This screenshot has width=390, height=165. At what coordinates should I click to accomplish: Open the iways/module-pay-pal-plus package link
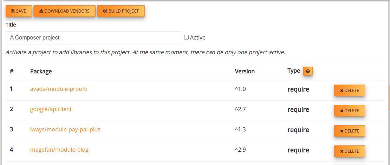coord(65,129)
